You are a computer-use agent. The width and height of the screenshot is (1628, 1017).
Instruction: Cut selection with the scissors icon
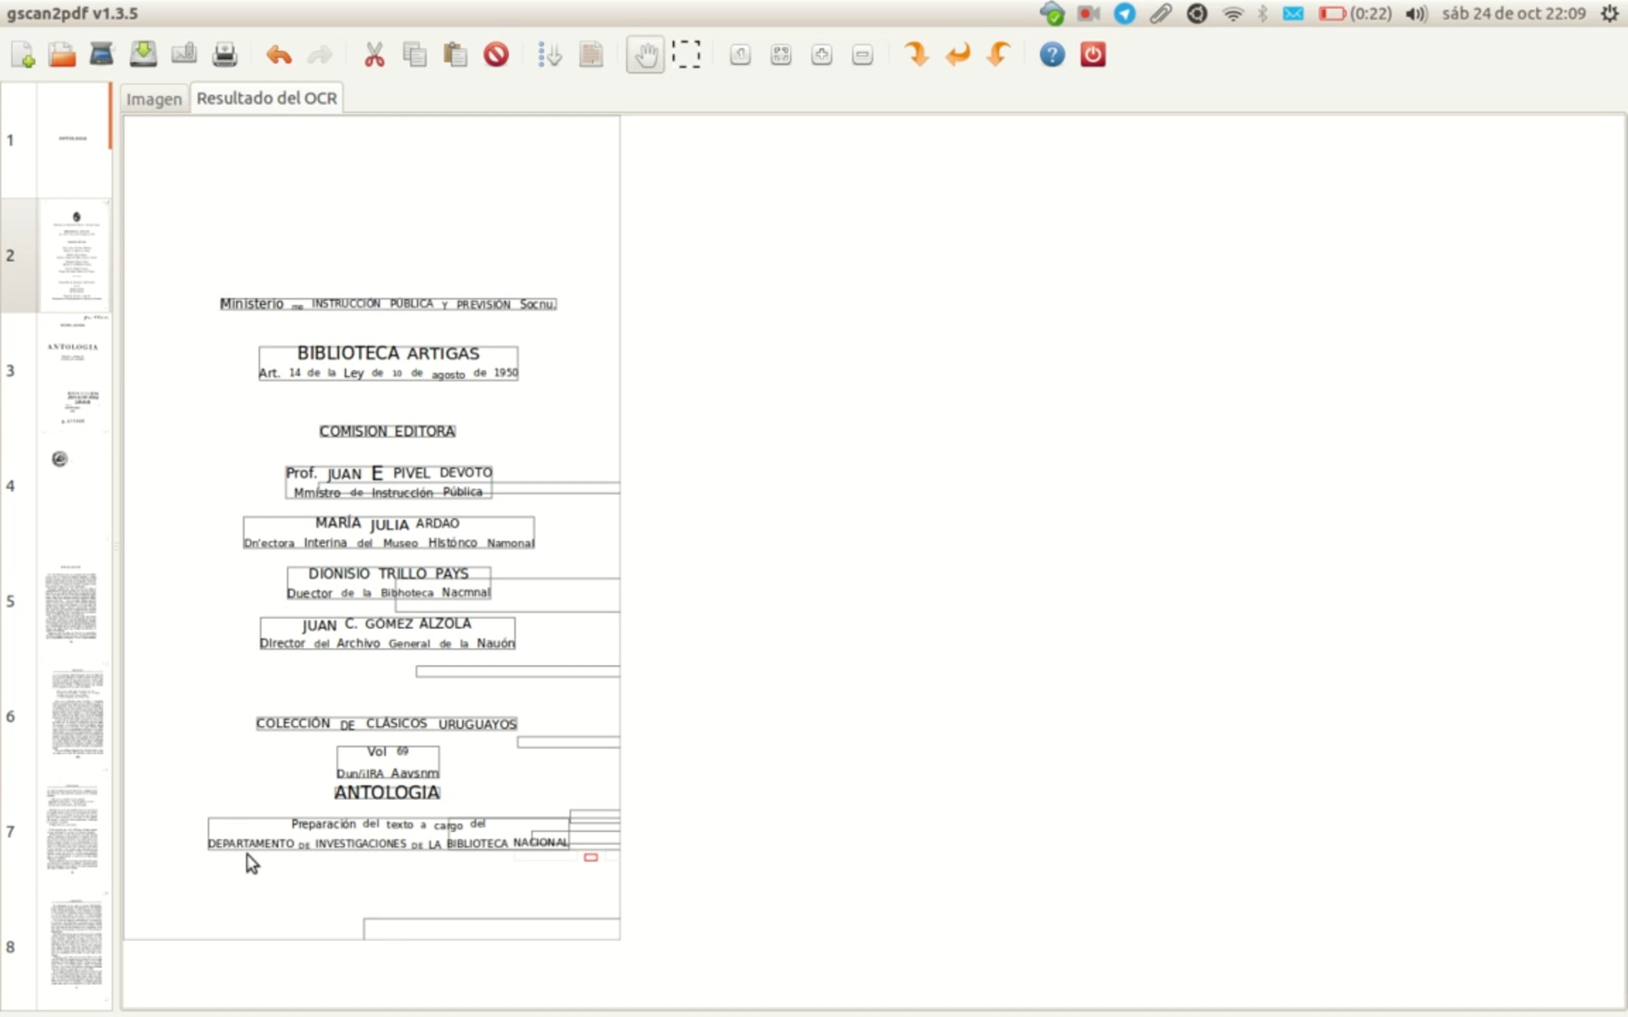pyautogui.click(x=374, y=54)
